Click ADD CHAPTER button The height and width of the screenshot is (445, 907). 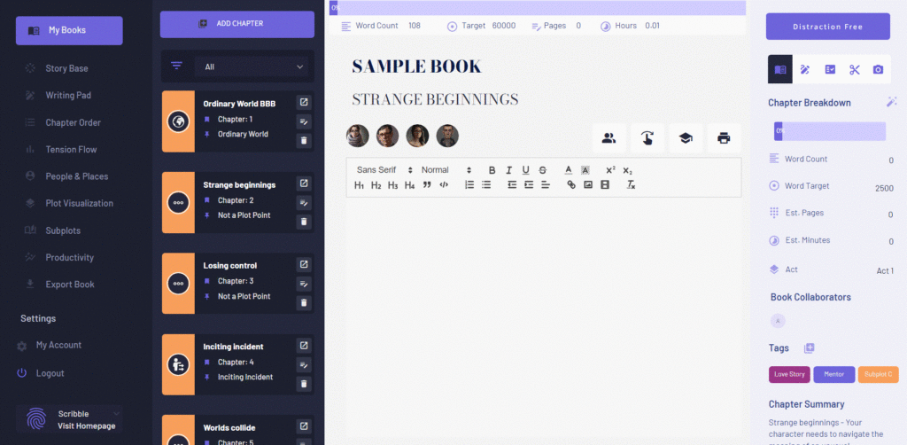point(237,24)
